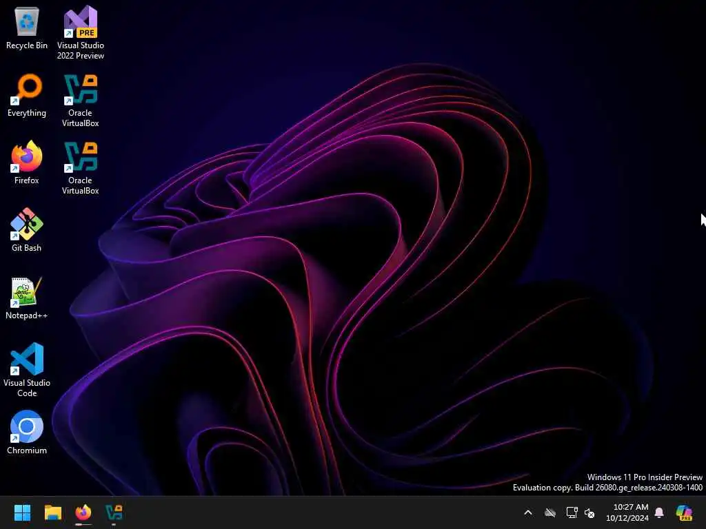Select the Recycle Bin desktop icon

(x=27, y=28)
